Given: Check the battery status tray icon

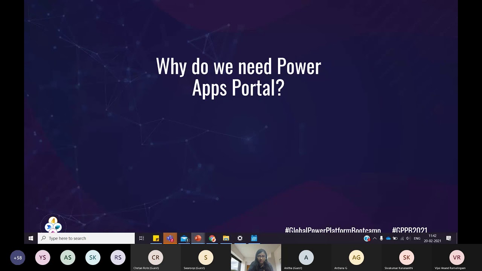Looking at the screenshot, I should coord(395,238).
